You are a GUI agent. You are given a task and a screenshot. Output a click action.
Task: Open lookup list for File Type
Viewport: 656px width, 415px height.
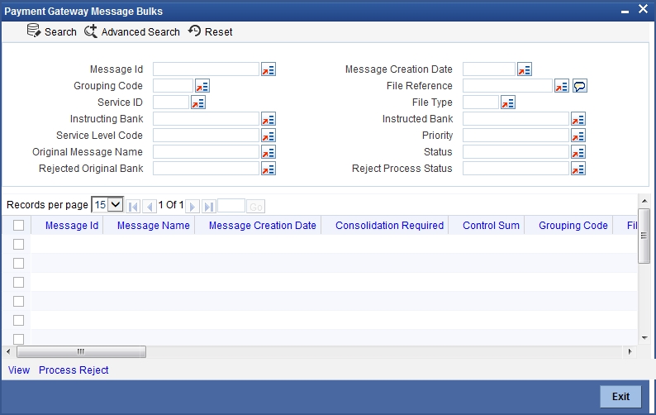(x=508, y=103)
